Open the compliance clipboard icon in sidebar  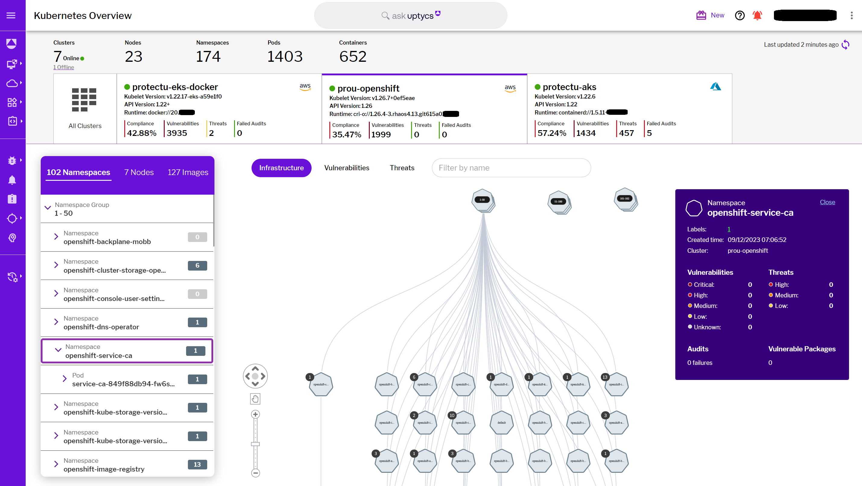[12, 199]
